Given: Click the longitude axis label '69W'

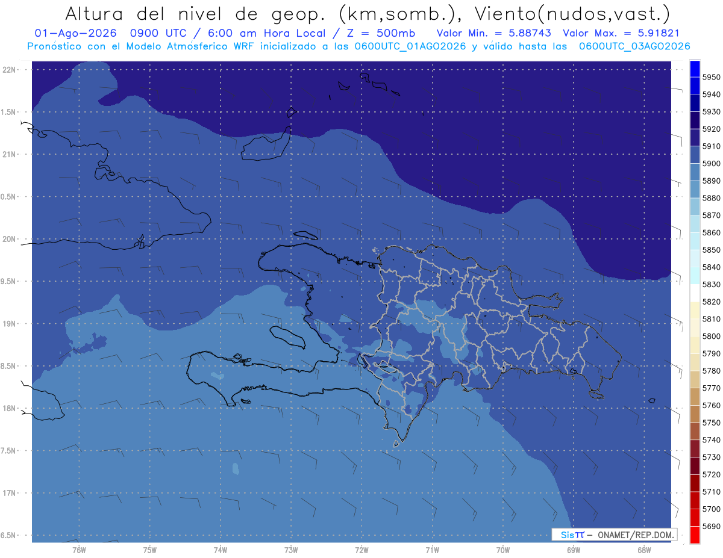Looking at the screenshot, I should coord(573,550).
